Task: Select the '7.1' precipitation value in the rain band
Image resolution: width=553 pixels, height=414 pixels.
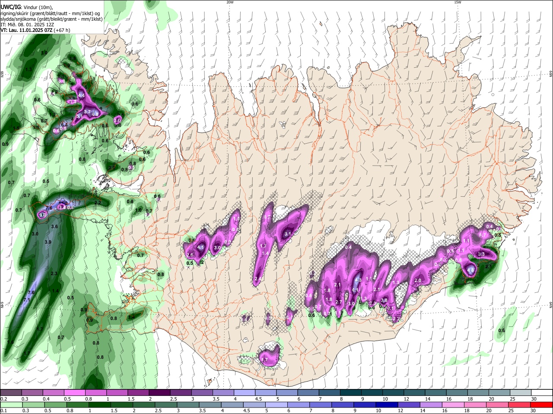Action: 26,300
